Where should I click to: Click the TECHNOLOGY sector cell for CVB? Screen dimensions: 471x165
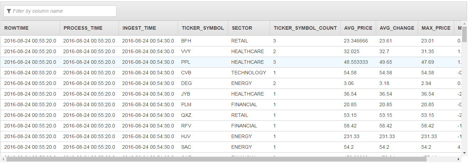[x=248, y=73]
